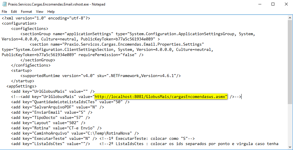This screenshot has height=150, width=293.
Task: Click the closing </configSections> tag
Action: click(31, 65)
